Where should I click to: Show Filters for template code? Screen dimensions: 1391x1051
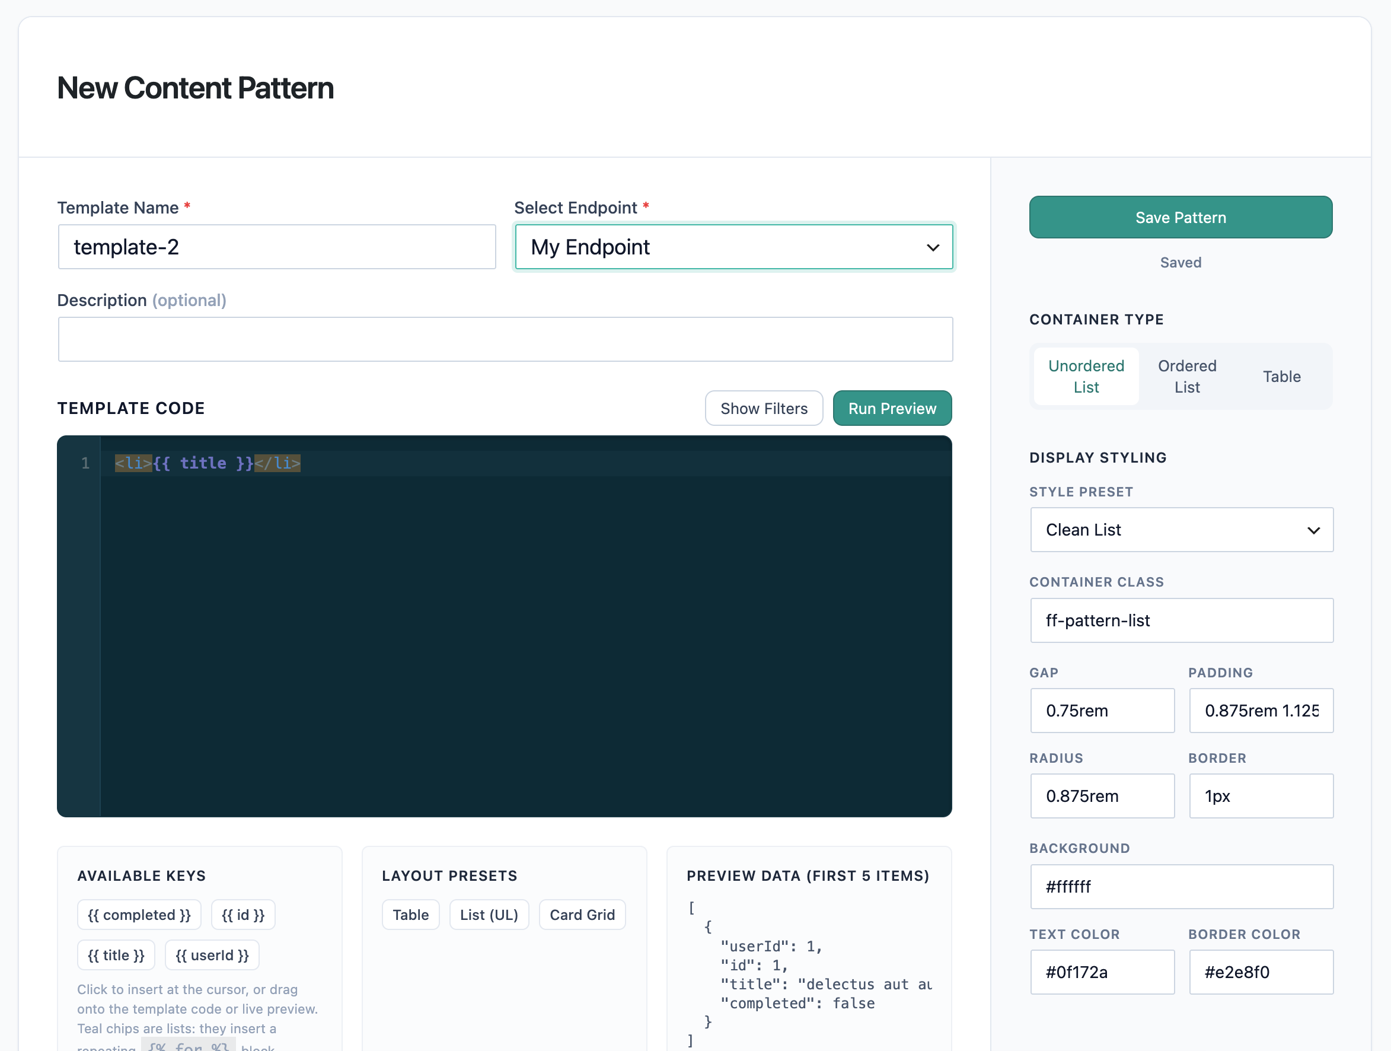[x=764, y=408]
